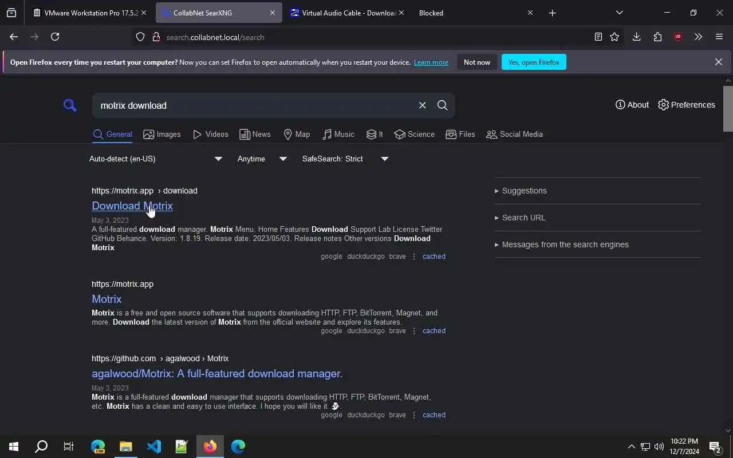Dismiss the Firefox startup notification bar
This screenshot has width=733, height=458.
718,62
